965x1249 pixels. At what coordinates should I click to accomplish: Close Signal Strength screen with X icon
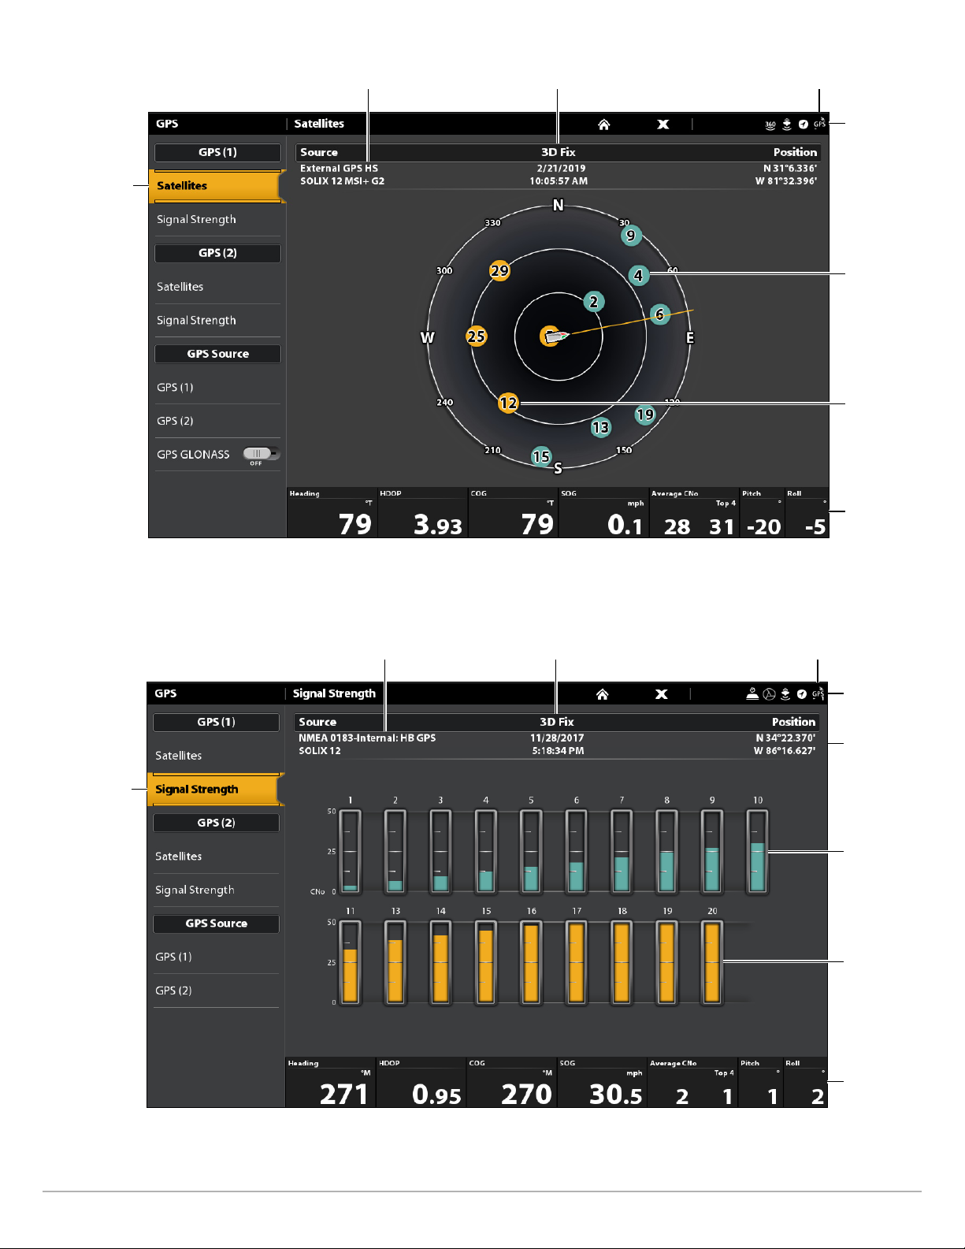click(x=662, y=694)
